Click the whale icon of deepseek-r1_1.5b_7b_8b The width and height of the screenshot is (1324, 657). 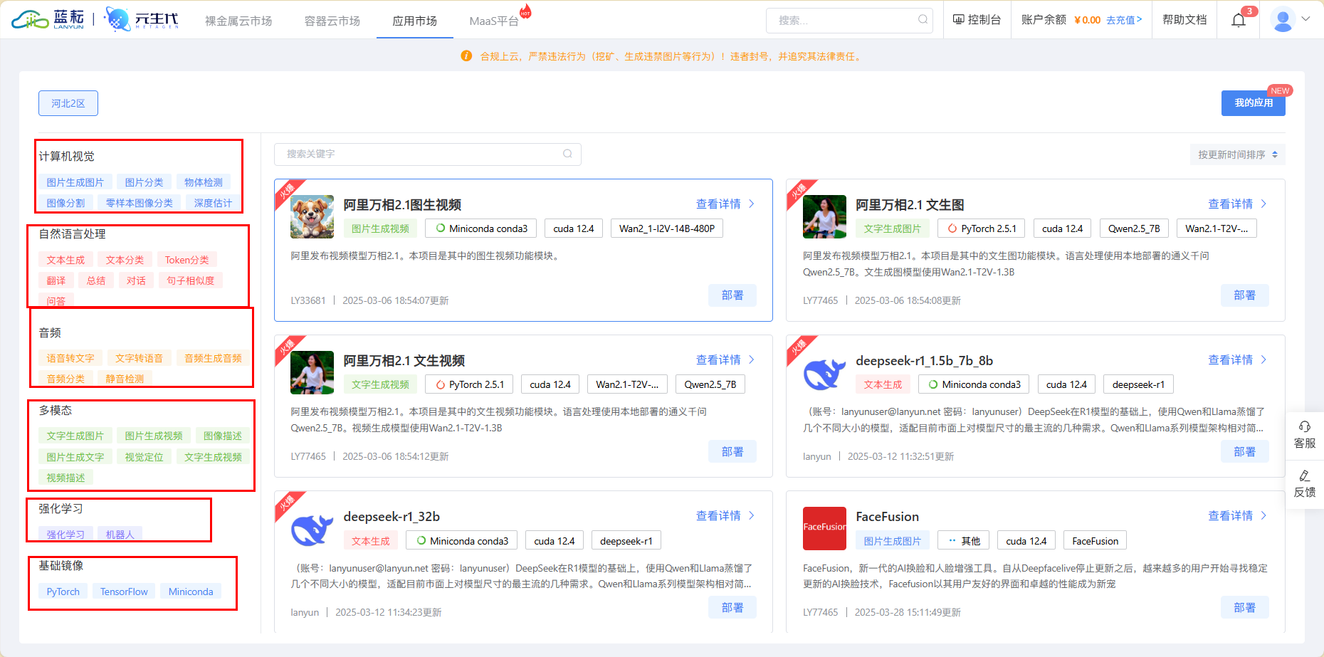coord(824,373)
